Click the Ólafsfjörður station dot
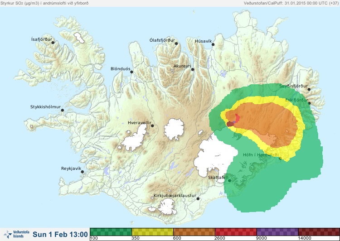 176,43
